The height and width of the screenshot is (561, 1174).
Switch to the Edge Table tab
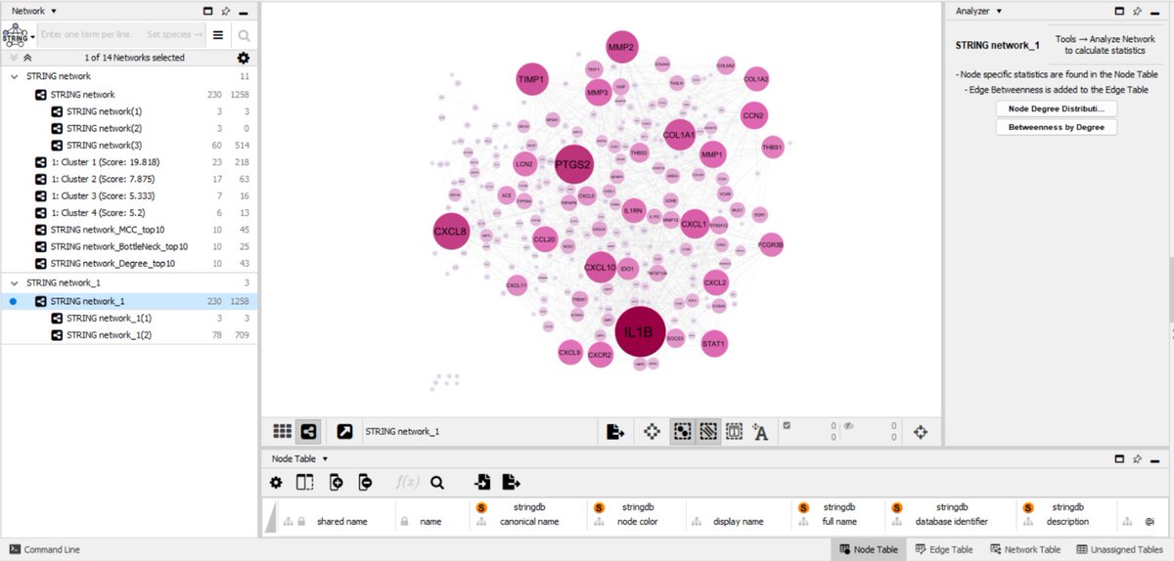(943, 549)
